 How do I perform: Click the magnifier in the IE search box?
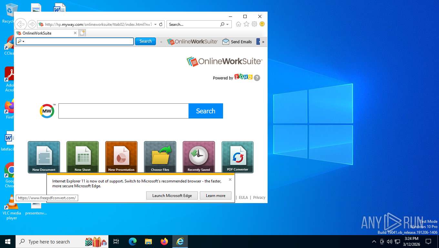click(x=222, y=24)
